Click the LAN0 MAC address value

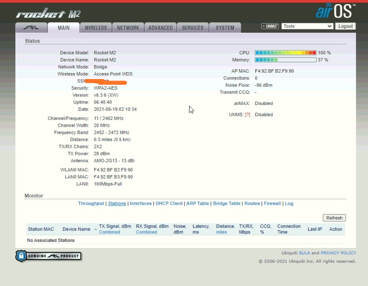point(113,177)
